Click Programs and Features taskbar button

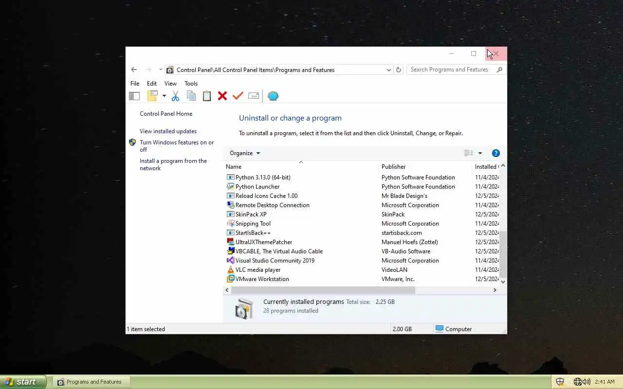(x=91, y=382)
